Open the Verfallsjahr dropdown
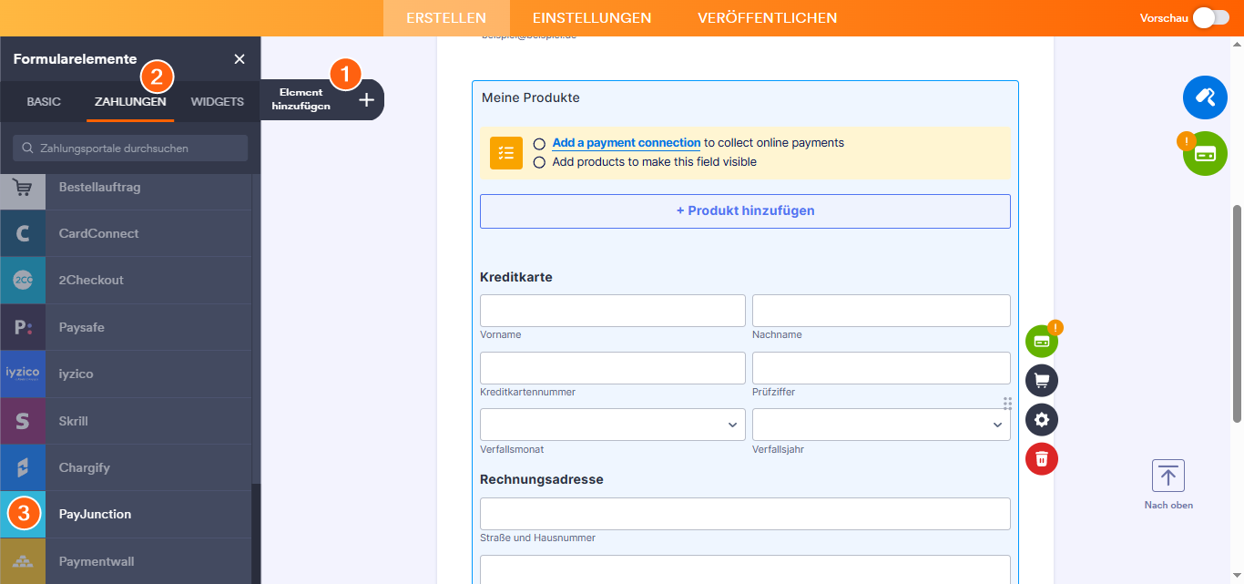The width and height of the screenshot is (1244, 584). click(881, 424)
